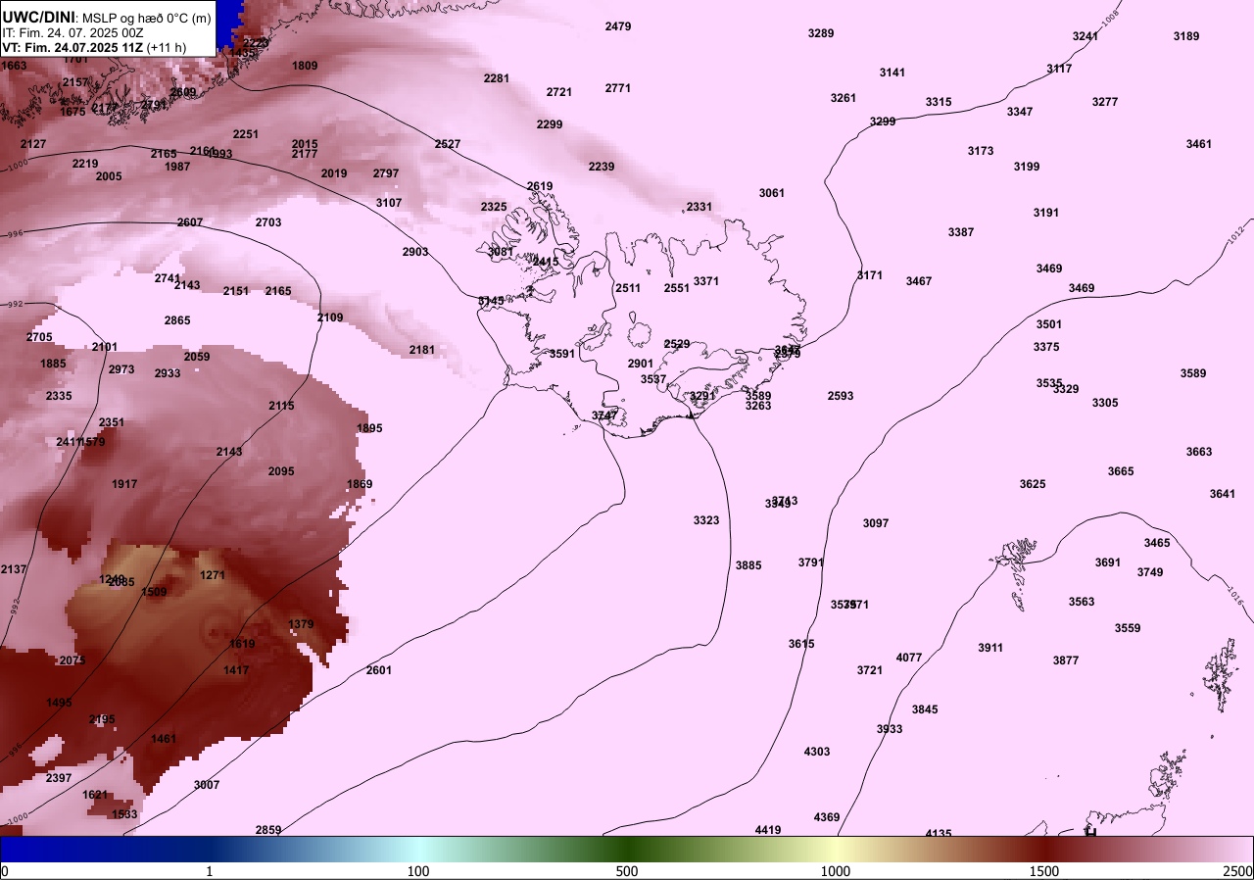1254x880 pixels.
Task: Click the height value 2331
Action: click(x=699, y=207)
